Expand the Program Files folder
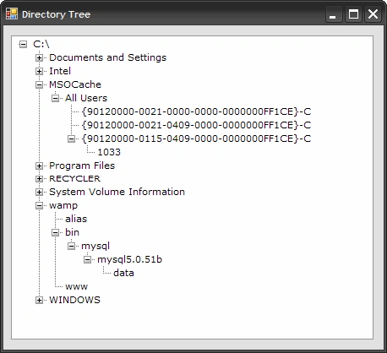The width and height of the screenshot is (387, 353). pyautogui.click(x=39, y=166)
